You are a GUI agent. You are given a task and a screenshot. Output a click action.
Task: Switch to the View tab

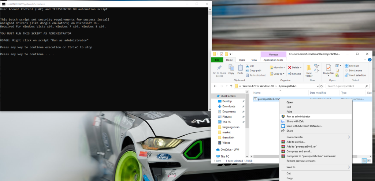(254, 60)
